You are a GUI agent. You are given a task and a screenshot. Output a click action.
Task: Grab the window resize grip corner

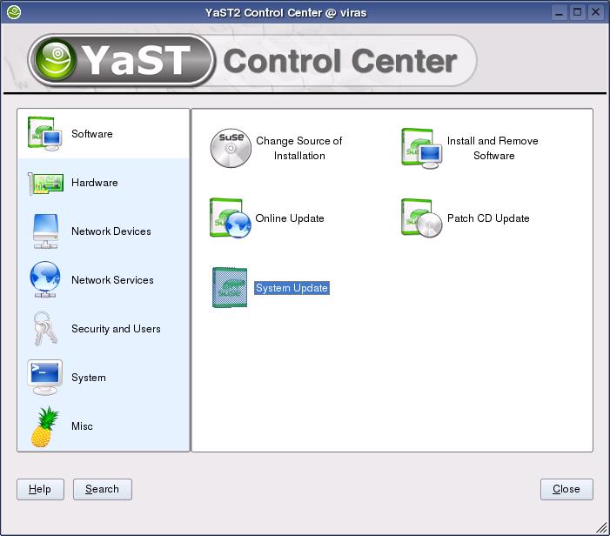601,527
